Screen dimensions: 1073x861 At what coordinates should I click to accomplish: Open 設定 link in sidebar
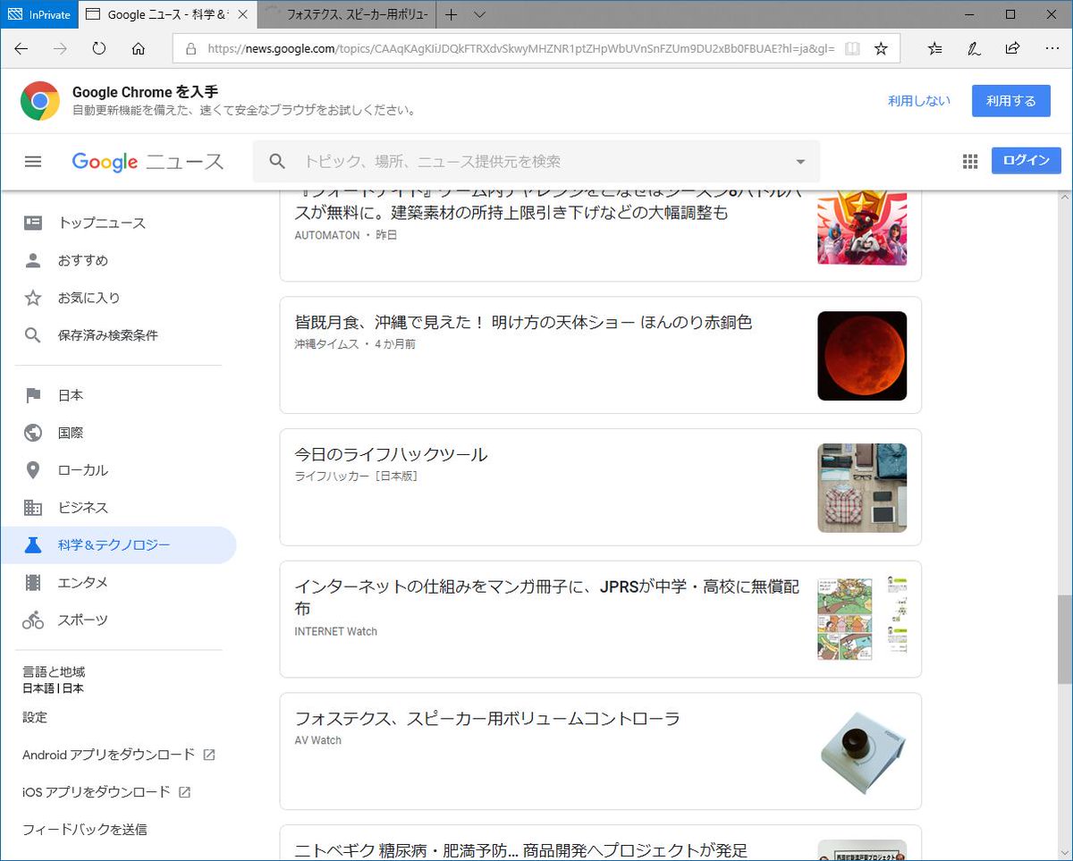click(35, 717)
